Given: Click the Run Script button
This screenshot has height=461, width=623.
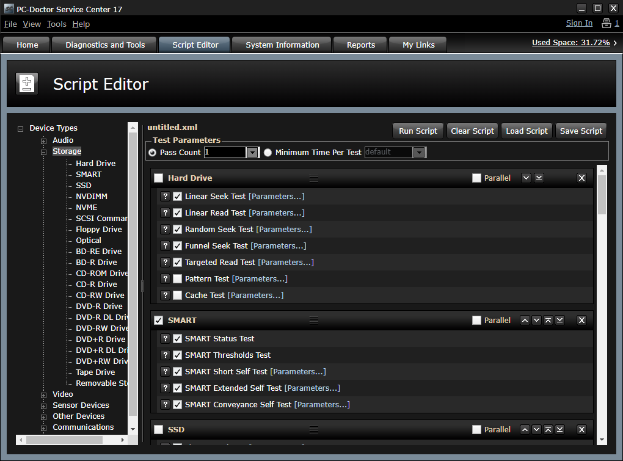Looking at the screenshot, I should tap(418, 131).
